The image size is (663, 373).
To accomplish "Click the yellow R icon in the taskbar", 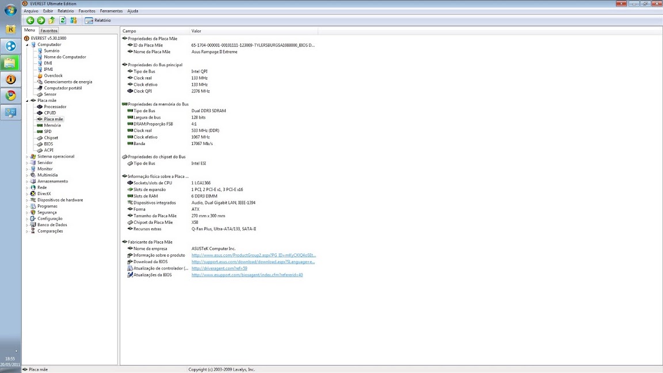I will click(x=10, y=29).
